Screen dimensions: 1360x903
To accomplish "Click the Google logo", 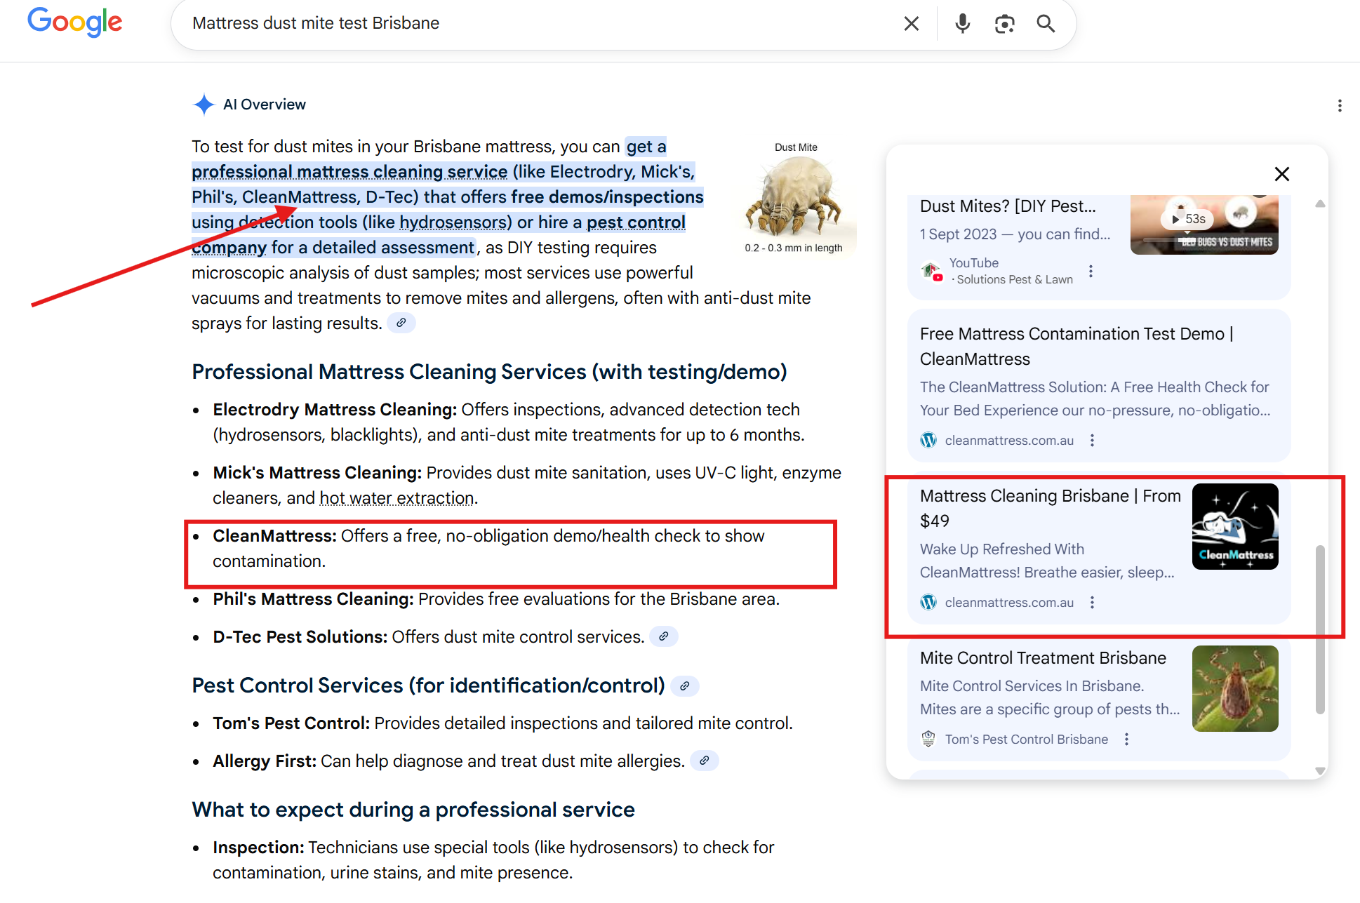I will tap(74, 22).
